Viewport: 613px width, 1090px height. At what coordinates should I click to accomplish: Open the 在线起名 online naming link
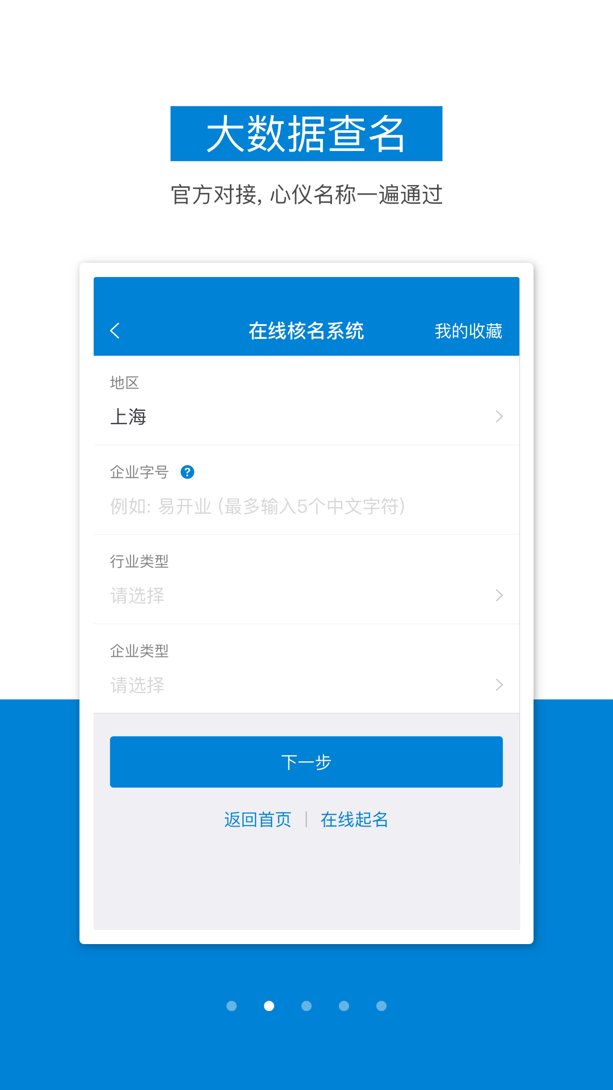[x=354, y=819]
